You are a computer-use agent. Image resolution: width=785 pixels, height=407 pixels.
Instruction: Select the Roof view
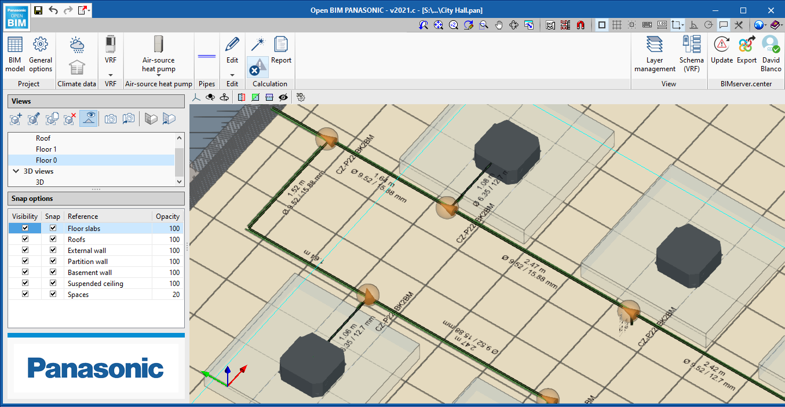[43, 138]
